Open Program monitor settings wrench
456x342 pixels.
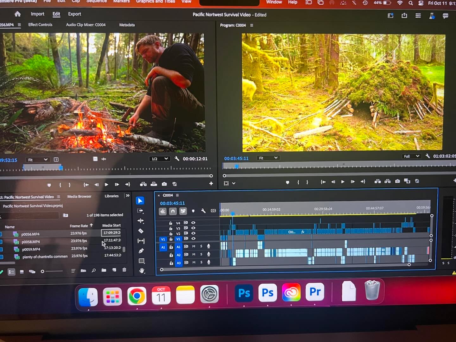[427, 156]
